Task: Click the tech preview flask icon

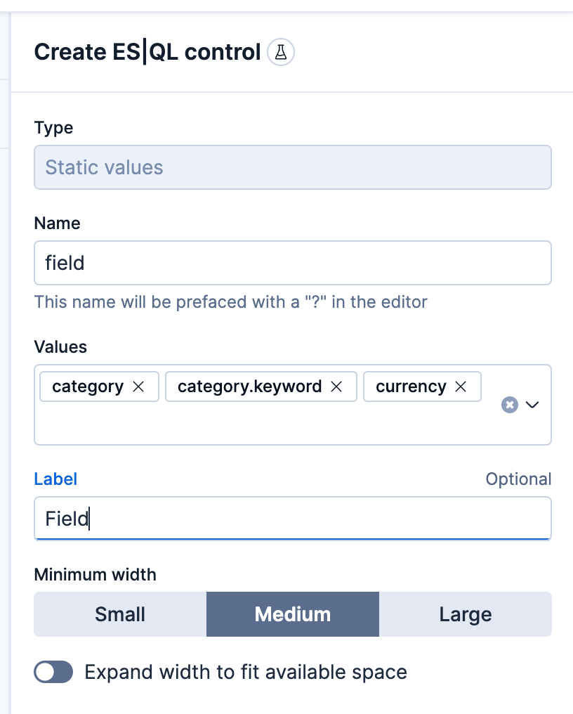Action: (x=281, y=51)
